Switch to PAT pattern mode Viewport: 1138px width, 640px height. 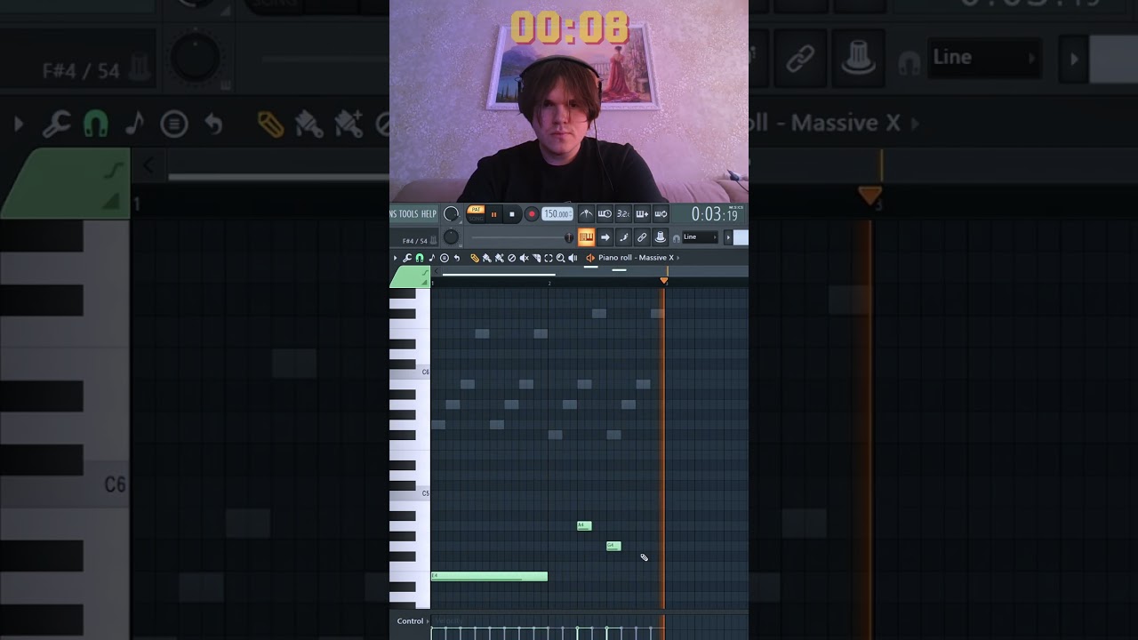[476, 209]
